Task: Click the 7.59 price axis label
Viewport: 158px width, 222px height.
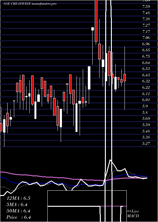Action: [146, 7]
